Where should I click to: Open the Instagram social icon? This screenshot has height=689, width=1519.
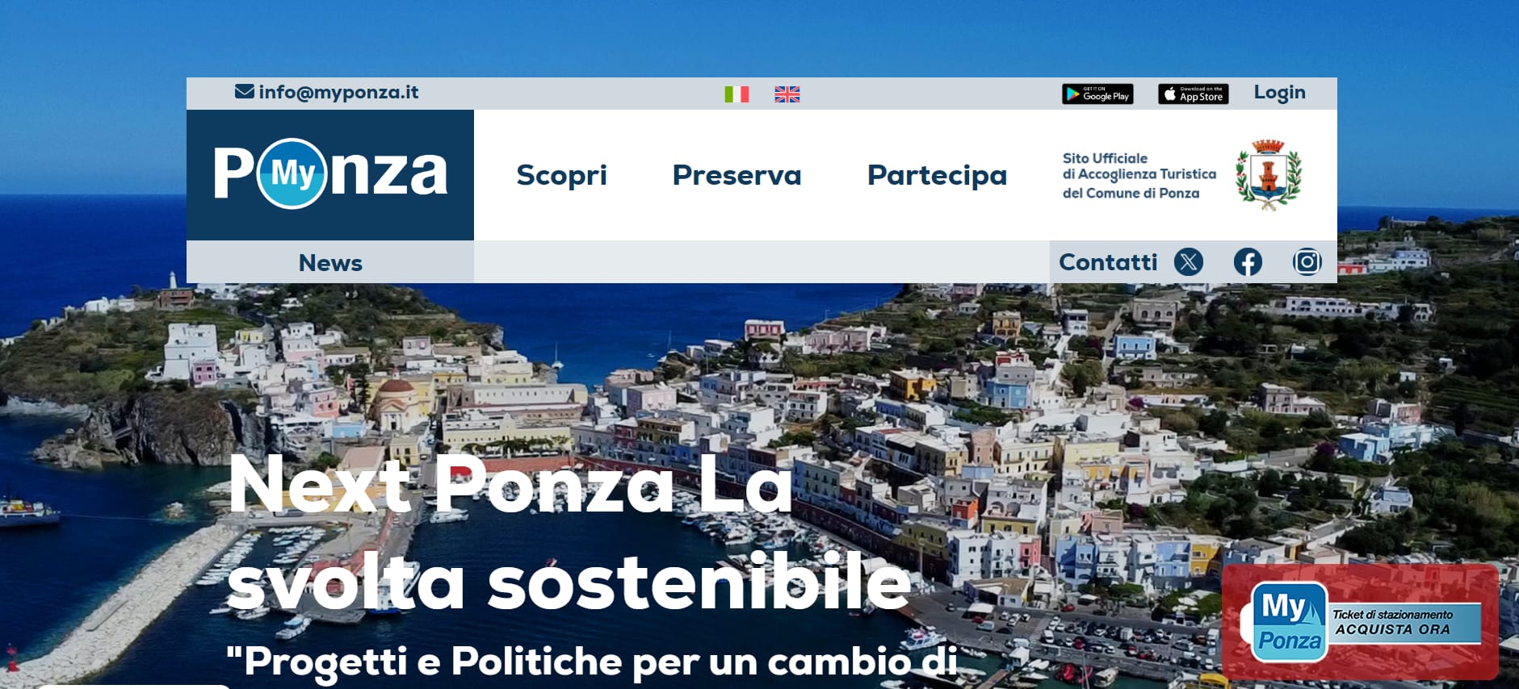pos(1307,261)
